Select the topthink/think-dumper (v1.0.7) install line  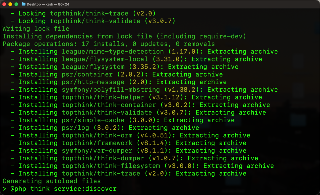[x=134, y=158]
